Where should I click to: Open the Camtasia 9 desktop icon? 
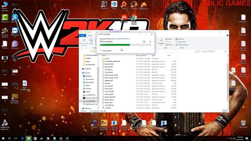pyautogui.click(x=5, y=18)
